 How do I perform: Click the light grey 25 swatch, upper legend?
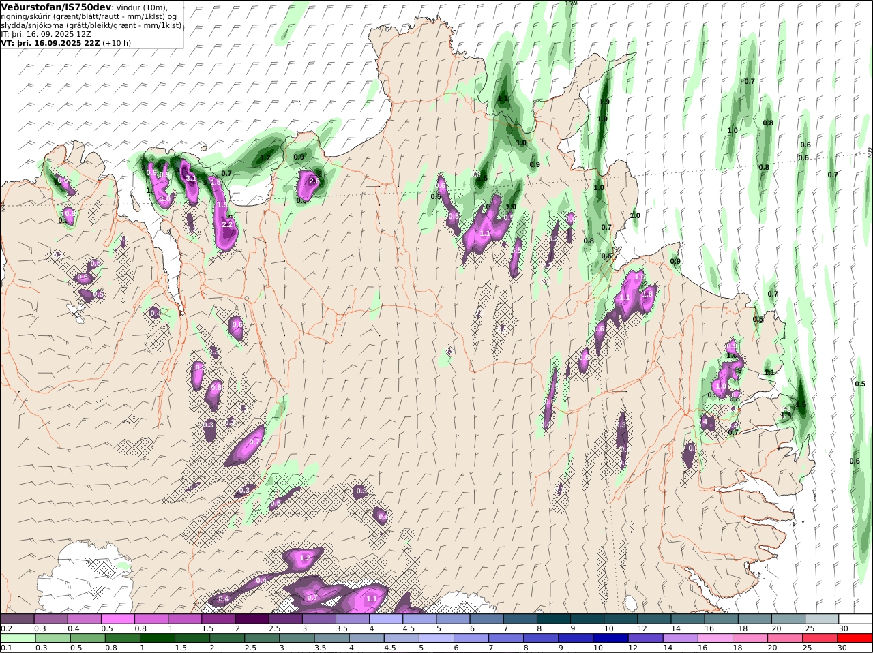(821, 618)
